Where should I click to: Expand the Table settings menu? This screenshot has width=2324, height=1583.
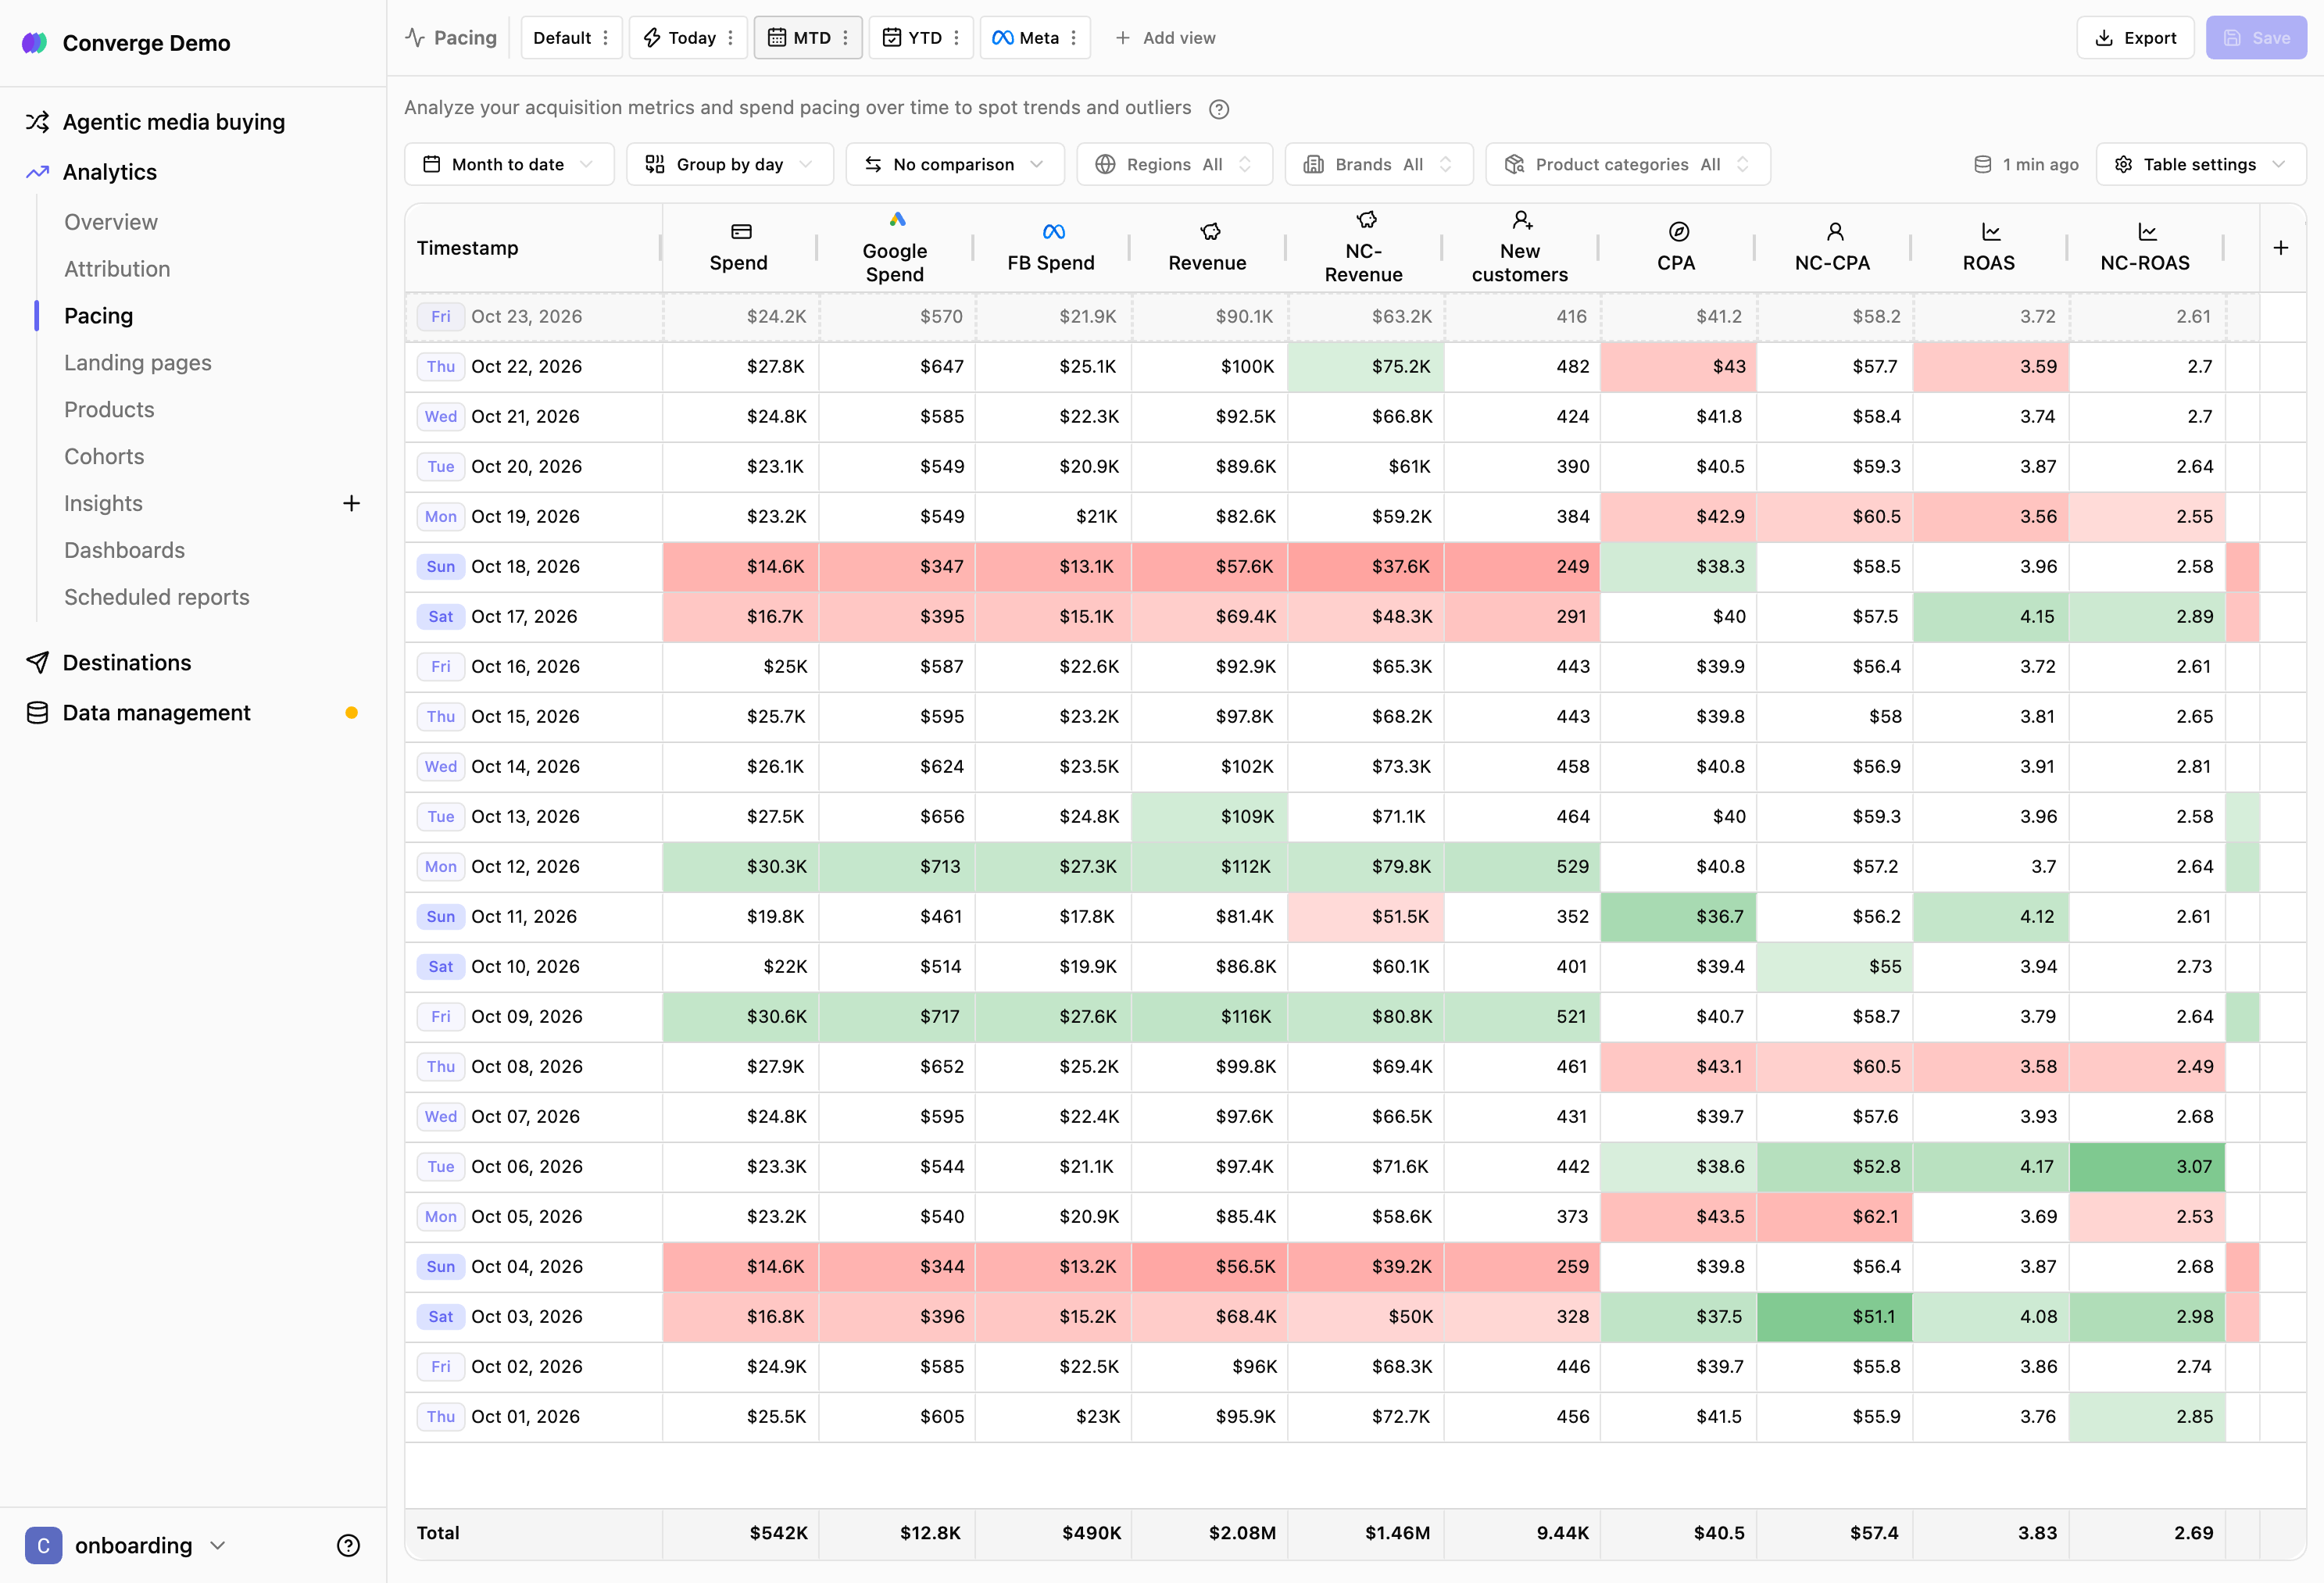pyautogui.click(x=2200, y=164)
